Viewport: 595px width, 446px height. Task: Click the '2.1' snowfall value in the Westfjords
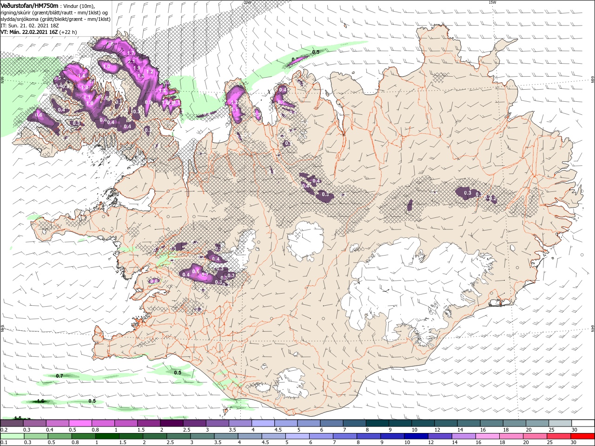[x=131, y=61]
